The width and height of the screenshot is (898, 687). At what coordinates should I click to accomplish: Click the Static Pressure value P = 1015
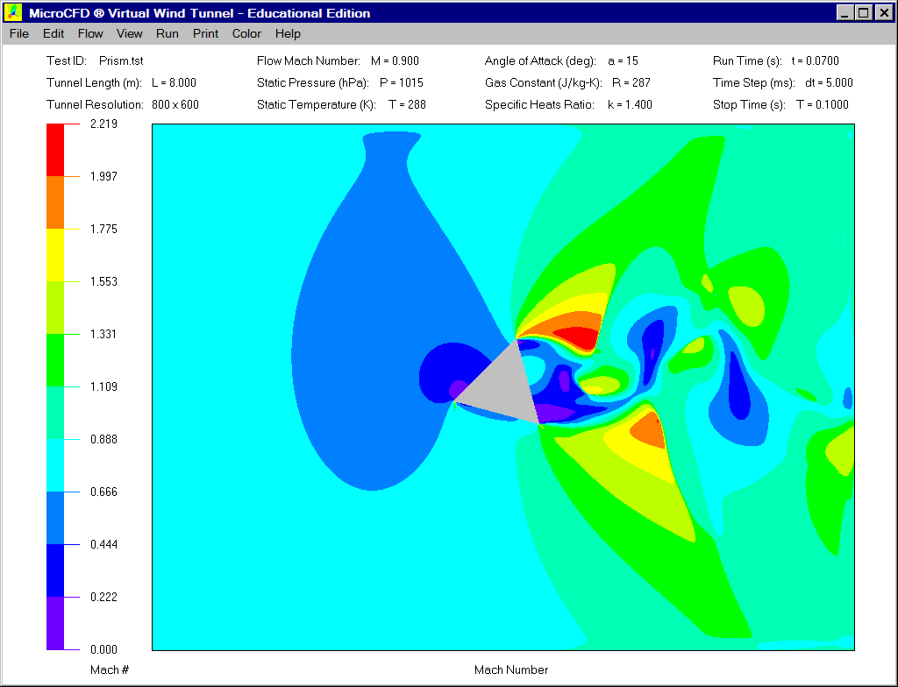click(x=402, y=82)
